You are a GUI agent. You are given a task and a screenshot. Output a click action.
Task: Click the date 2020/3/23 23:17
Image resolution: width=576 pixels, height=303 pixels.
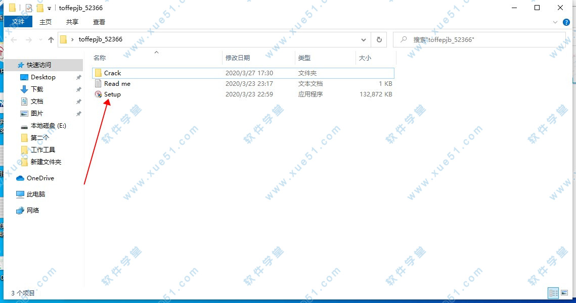click(x=249, y=84)
